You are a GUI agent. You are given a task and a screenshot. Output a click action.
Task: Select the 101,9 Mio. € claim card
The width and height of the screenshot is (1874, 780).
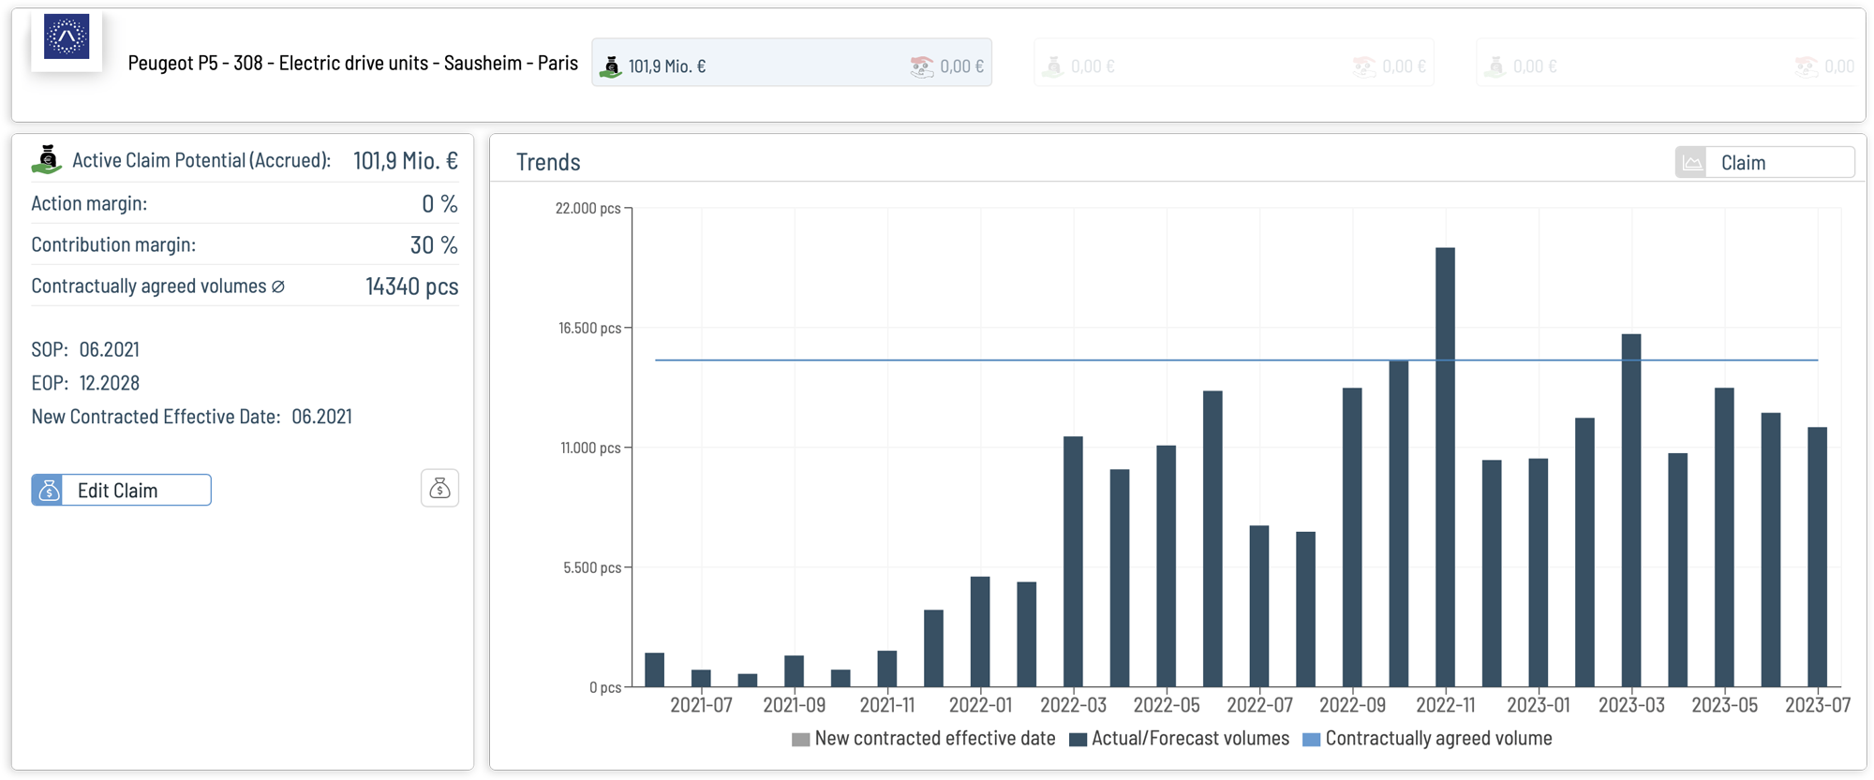[792, 64]
